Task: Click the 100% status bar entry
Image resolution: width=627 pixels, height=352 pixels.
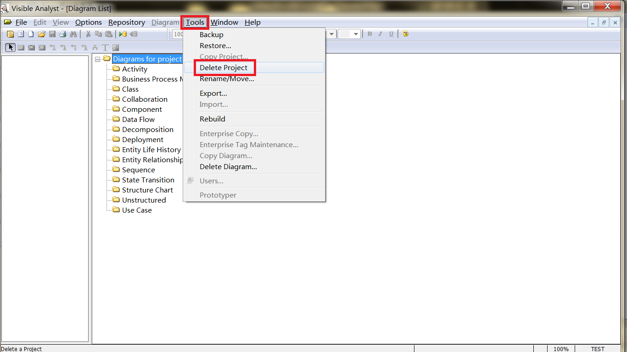Action: (561, 349)
